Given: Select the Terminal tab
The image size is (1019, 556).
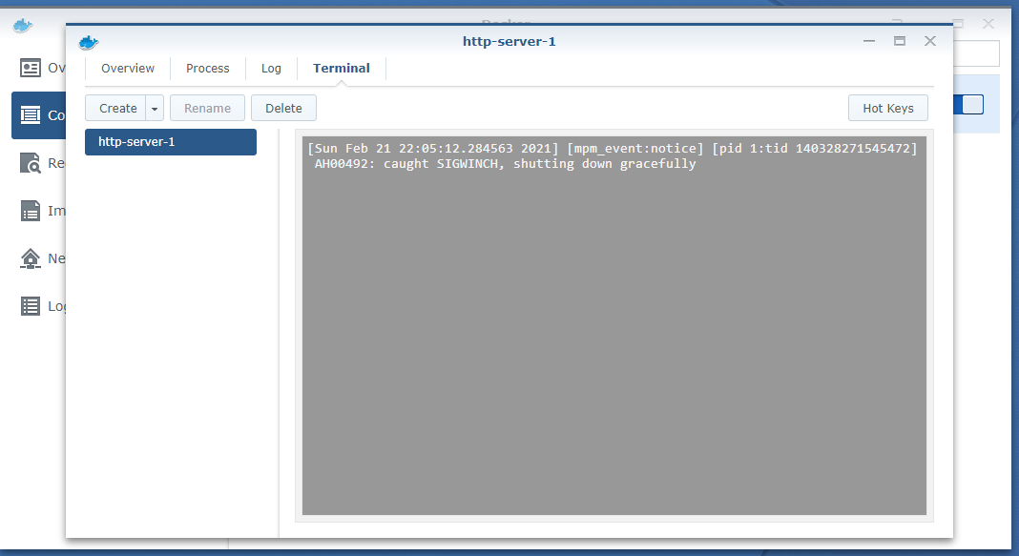Looking at the screenshot, I should pyautogui.click(x=342, y=69).
